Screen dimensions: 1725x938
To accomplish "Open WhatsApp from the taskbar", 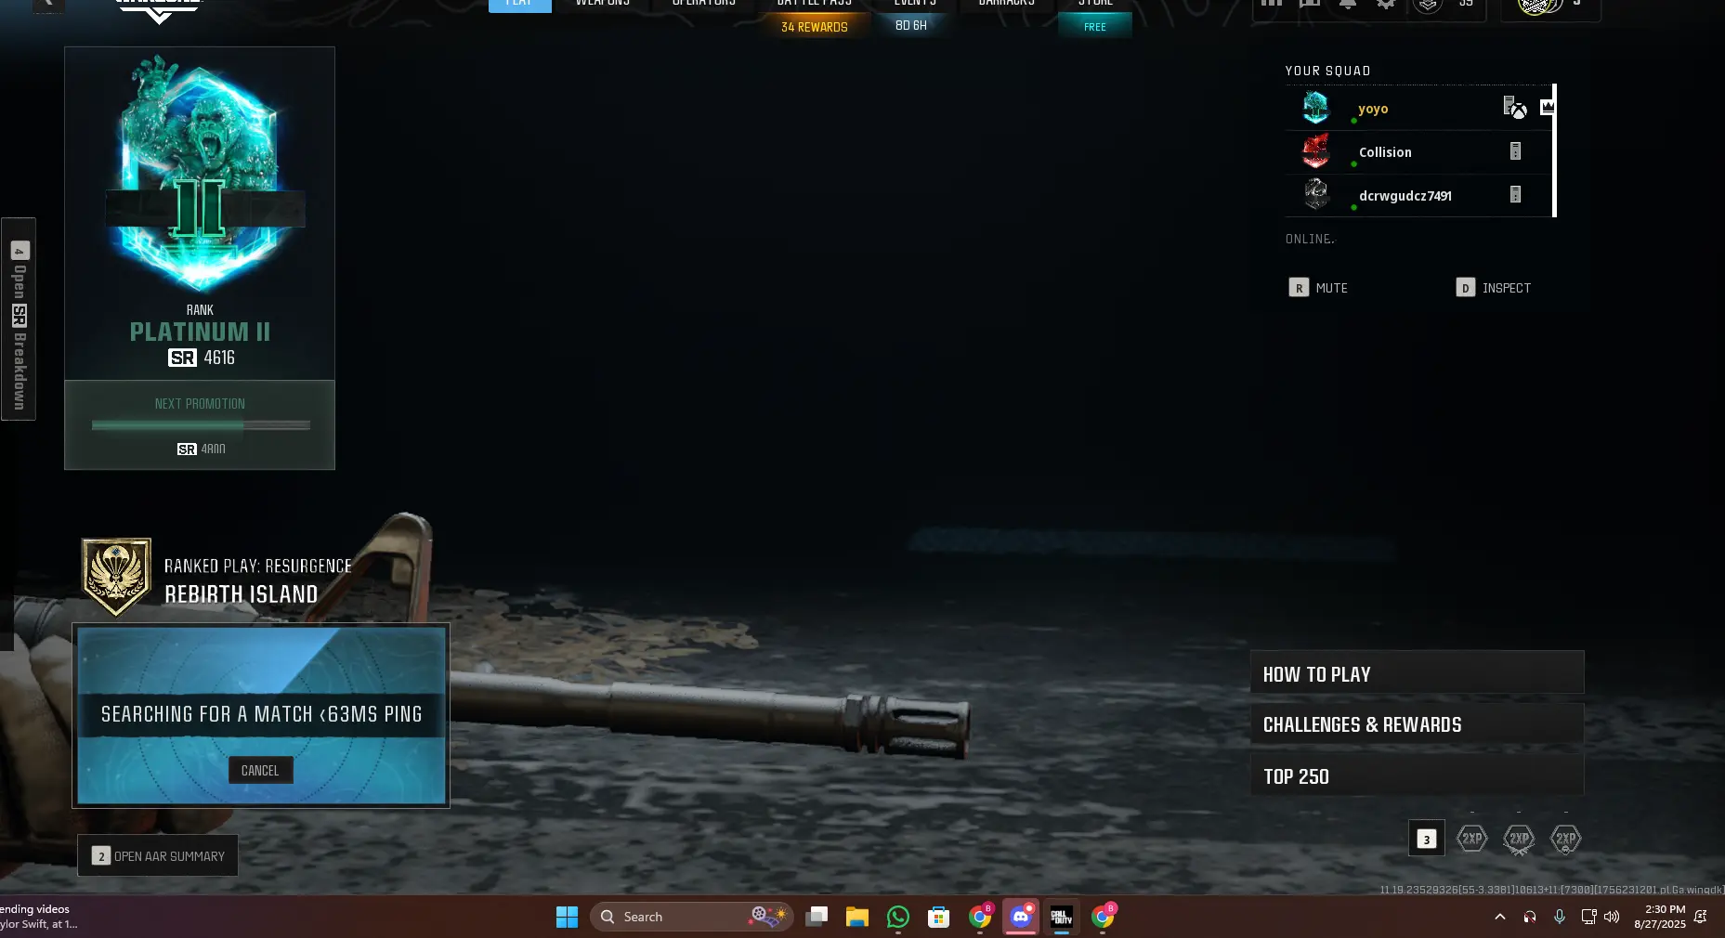I will 897,917.
